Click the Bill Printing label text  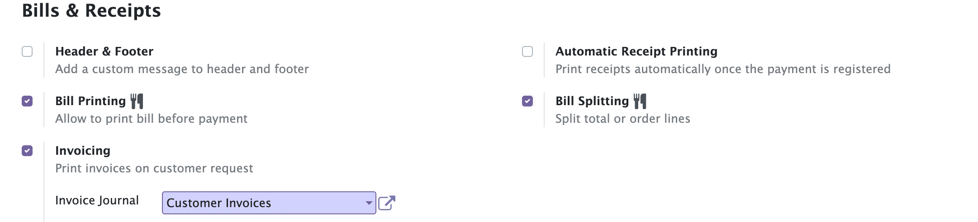(90, 101)
